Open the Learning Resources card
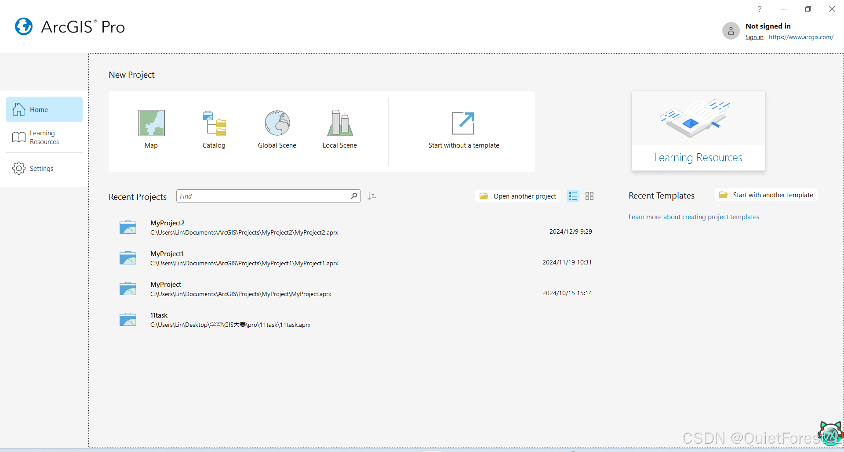Screen dimensions: 844x452 click(698, 130)
